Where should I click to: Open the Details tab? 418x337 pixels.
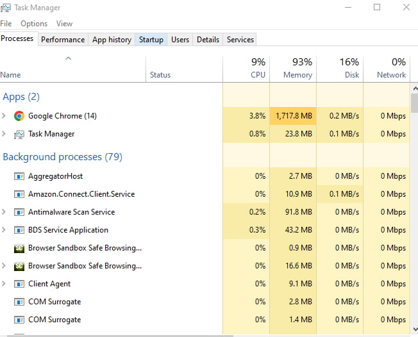tap(208, 40)
